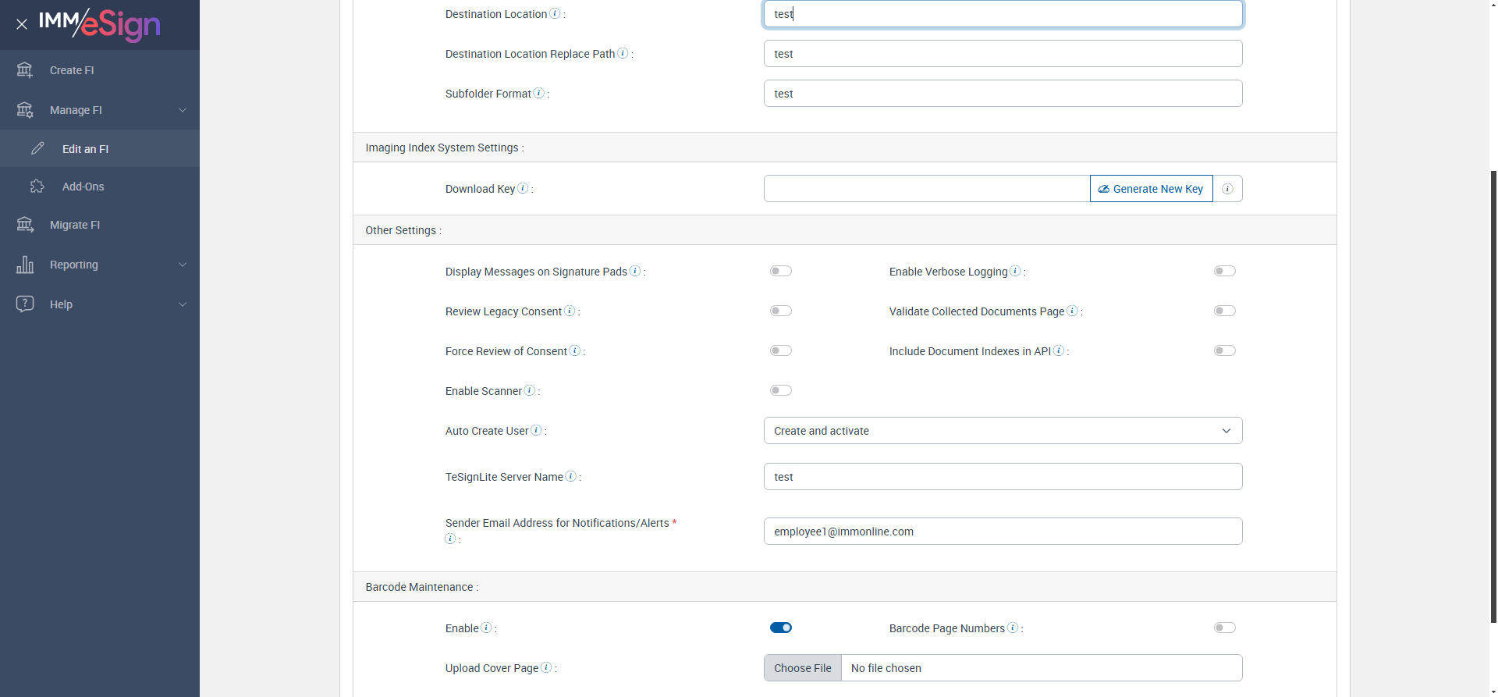Expand the Manage FI menu chevron
The image size is (1498, 697).
coord(183,110)
